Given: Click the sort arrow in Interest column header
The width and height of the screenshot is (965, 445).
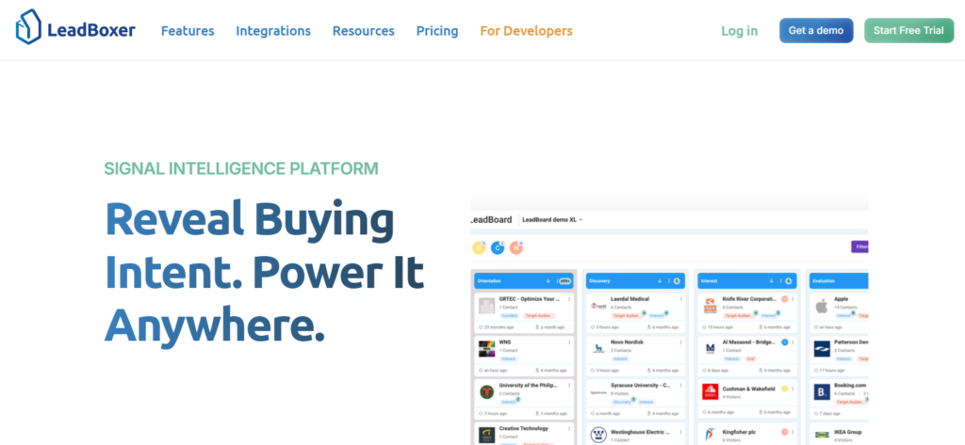Looking at the screenshot, I should [771, 281].
